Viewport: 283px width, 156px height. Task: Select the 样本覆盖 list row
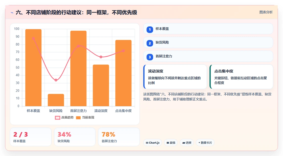tap(208, 29)
